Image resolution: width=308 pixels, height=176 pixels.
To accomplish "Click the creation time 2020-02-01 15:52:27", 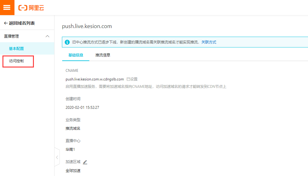I will tap(82, 108).
